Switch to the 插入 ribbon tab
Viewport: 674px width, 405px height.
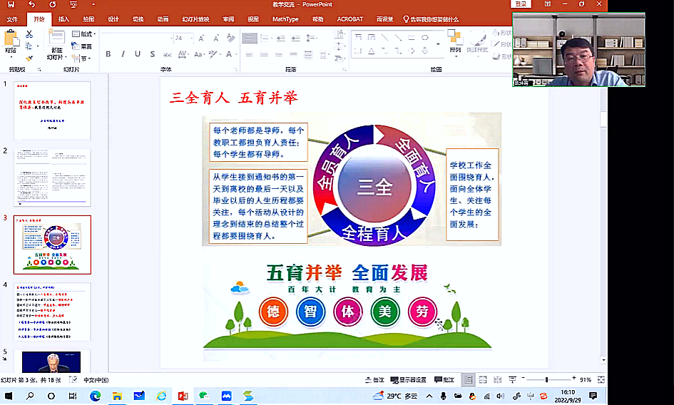click(x=64, y=19)
